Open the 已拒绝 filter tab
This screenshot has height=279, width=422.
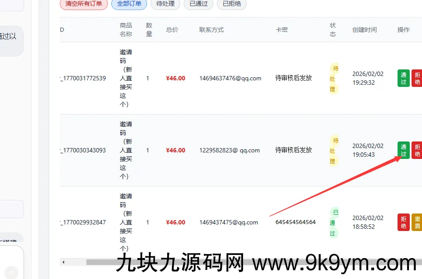[231, 4]
